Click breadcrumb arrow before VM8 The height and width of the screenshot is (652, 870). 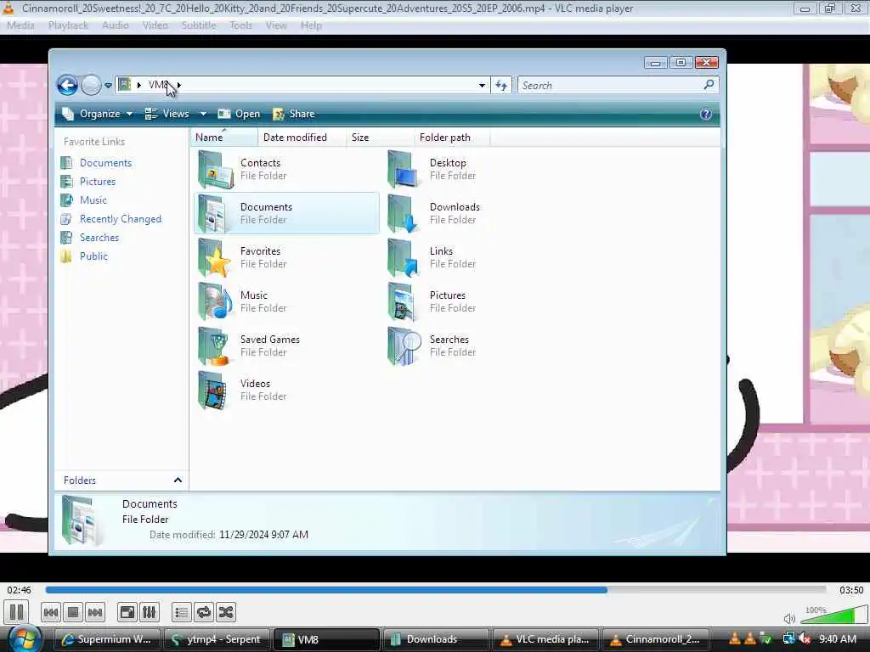pyautogui.click(x=138, y=85)
